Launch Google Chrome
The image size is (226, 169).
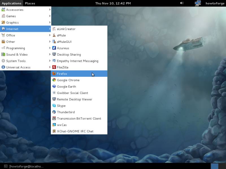click(x=79, y=80)
